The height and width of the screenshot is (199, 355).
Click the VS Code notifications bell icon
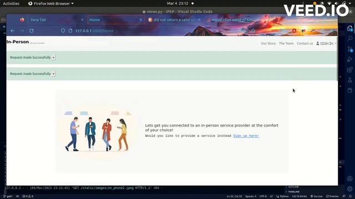pyautogui.click(x=351, y=196)
